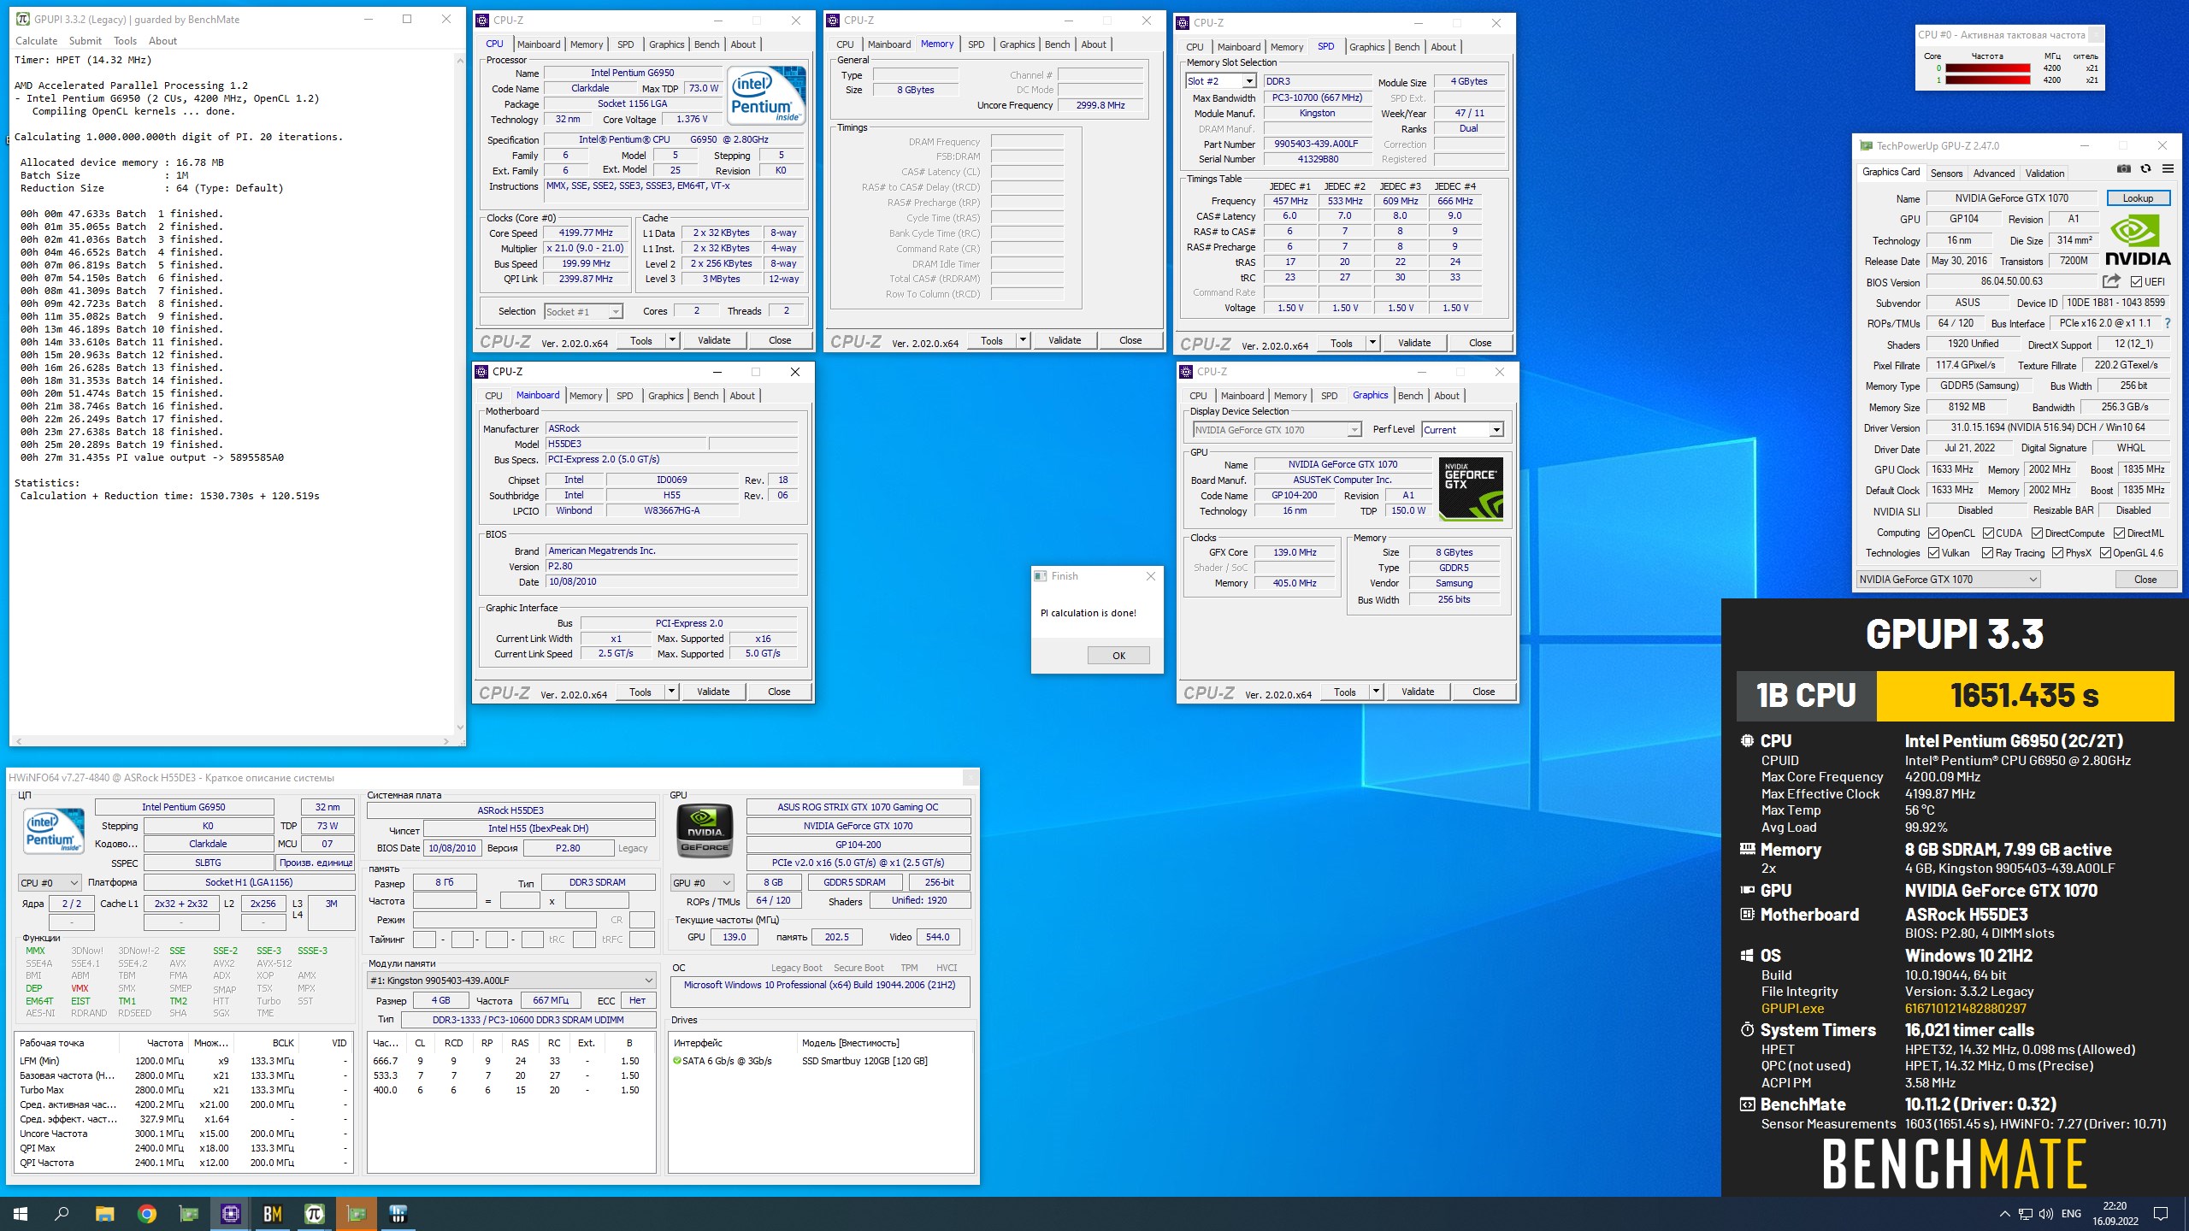
Task: Open the GPU #0 dropdown in HWiNFO
Action: click(702, 882)
